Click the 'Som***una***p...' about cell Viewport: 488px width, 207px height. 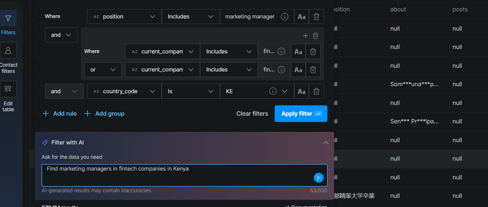click(x=414, y=84)
